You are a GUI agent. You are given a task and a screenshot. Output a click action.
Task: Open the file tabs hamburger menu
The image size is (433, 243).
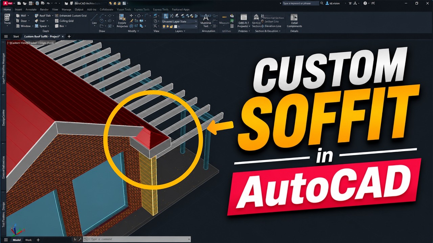click(x=6, y=36)
